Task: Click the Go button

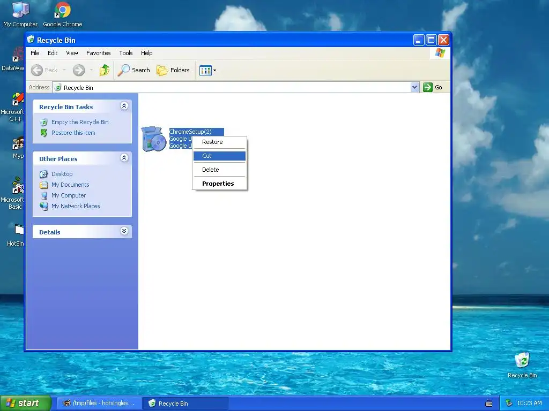Action: click(x=433, y=87)
